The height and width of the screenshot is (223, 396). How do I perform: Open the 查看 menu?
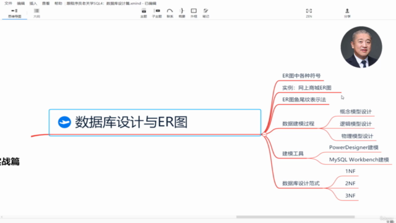(46, 3)
